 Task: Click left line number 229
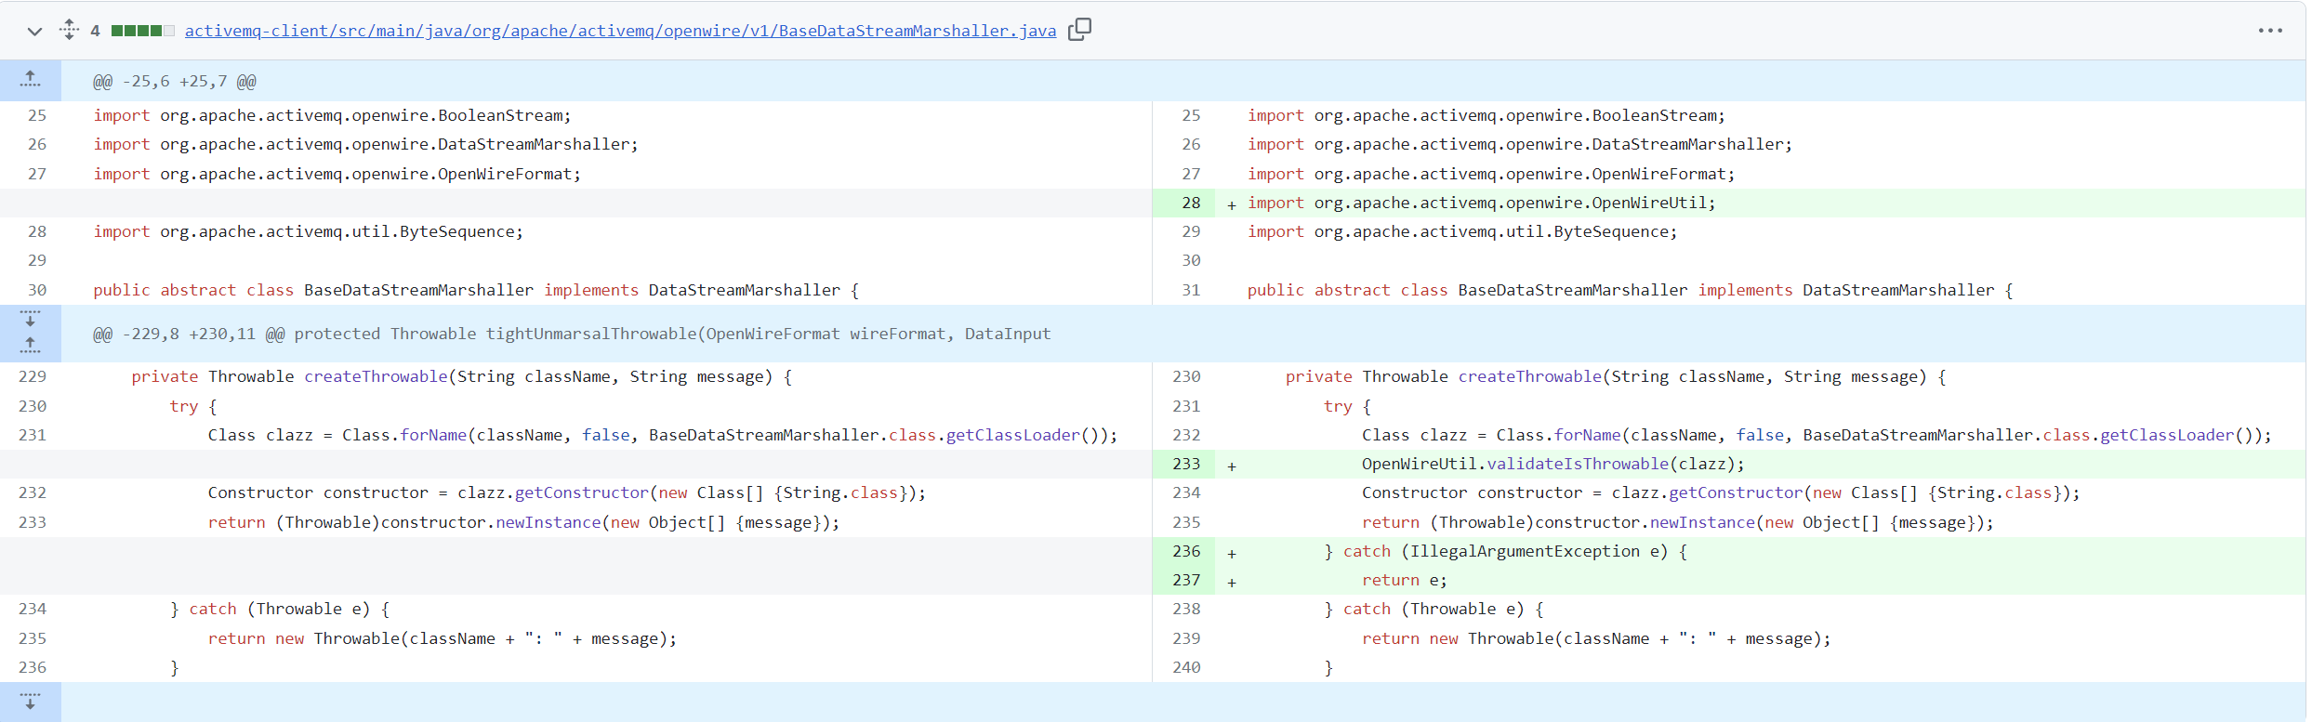click(33, 376)
